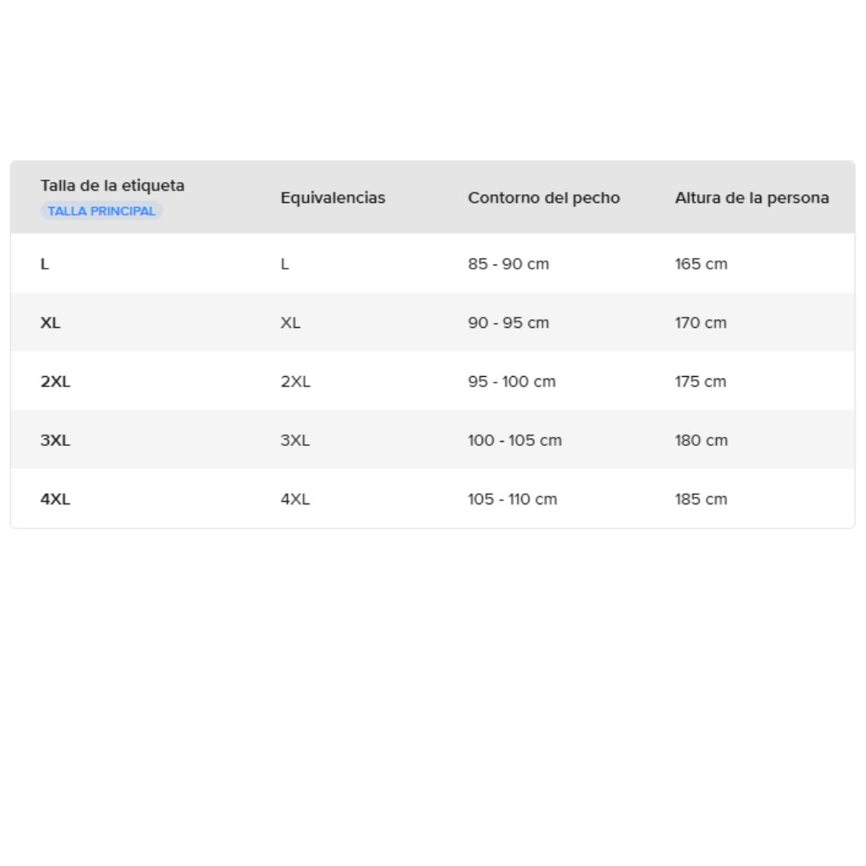This screenshot has height=866, width=866.
Task: Select the bold 4XL label size cell
Action: pos(55,499)
